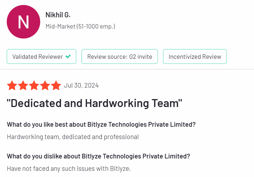The width and height of the screenshot is (254, 177).
Task: Open reviewer name Nikhil G.
Action: tap(58, 15)
